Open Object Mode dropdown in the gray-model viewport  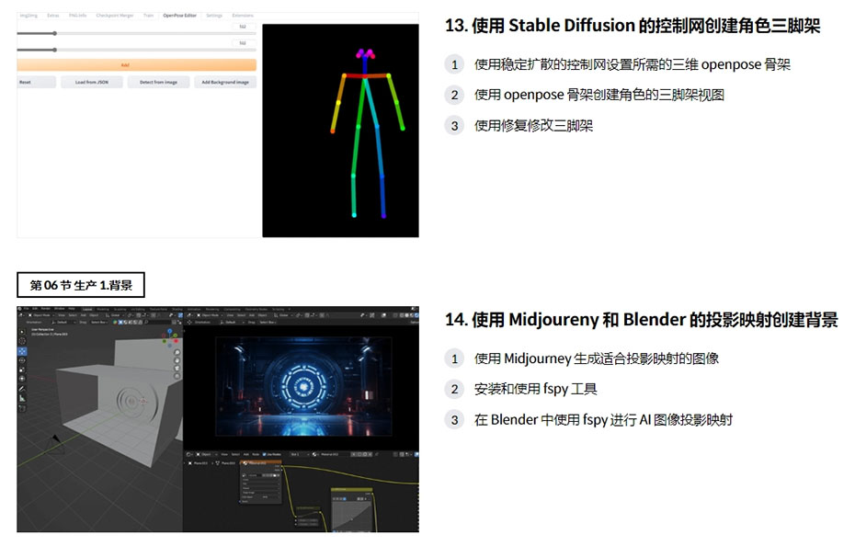[x=43, y=315]
